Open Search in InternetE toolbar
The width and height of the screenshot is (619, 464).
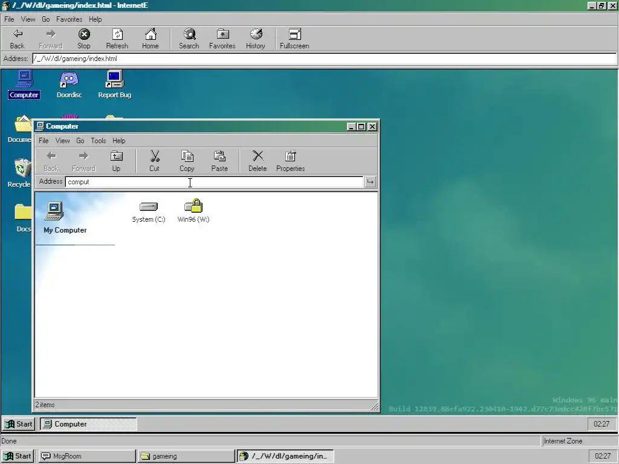[x=189, y=39]
